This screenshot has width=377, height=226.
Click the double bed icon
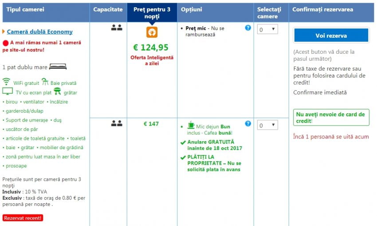58,67
